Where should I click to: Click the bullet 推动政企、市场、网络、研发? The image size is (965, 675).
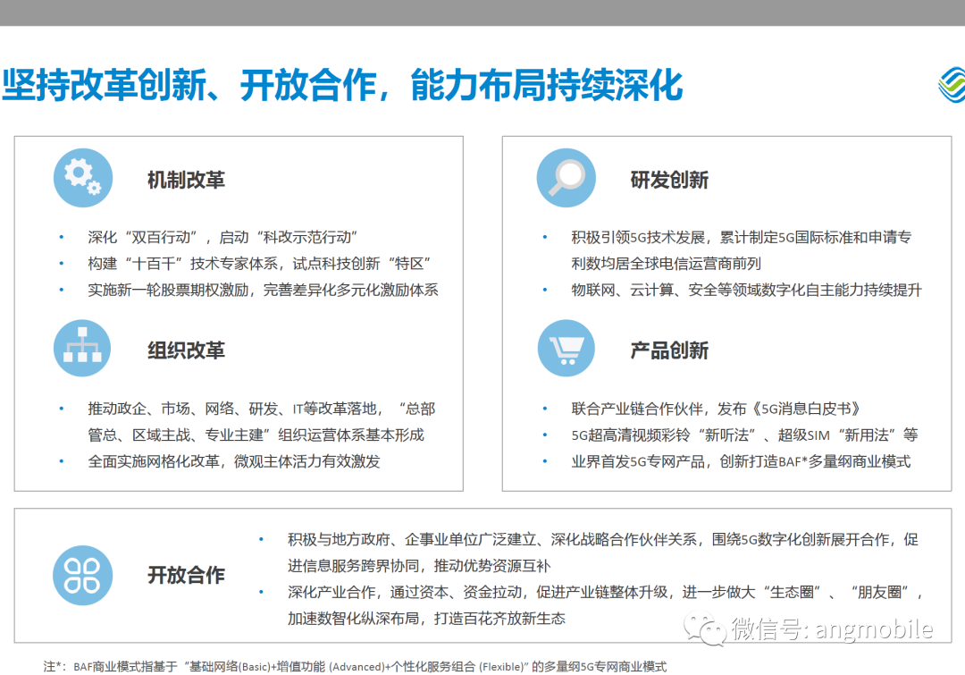pos(262,409)
